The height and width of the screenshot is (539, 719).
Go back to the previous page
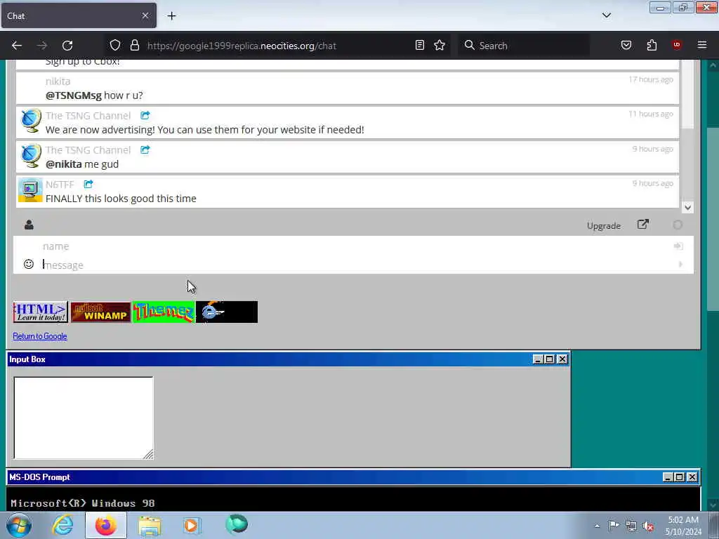click(17, 46)
